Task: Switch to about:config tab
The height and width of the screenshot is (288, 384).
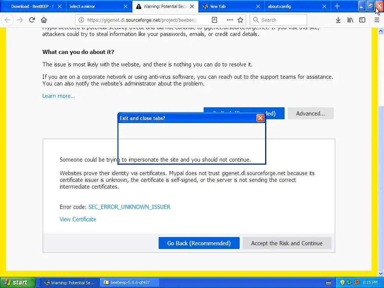Action: pyautogui.click(x=297, y=6)
